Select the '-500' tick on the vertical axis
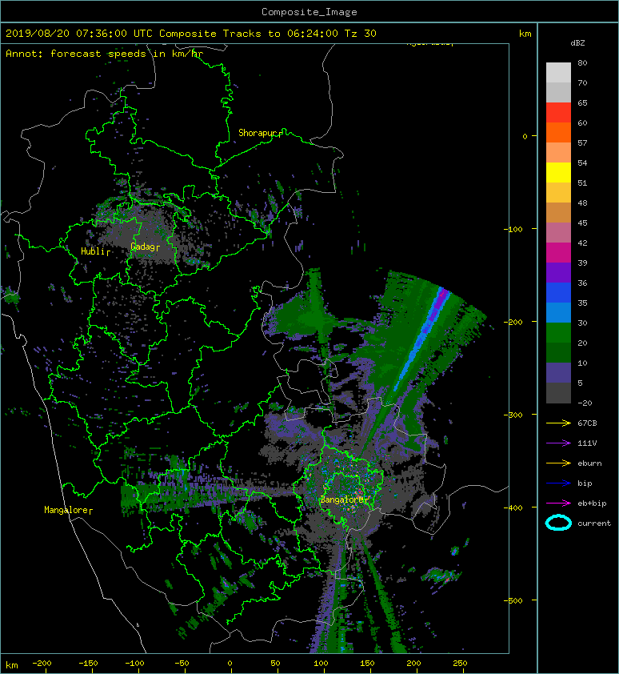The image size is (619, 674). pyautogui.click(x=513, y=600)
